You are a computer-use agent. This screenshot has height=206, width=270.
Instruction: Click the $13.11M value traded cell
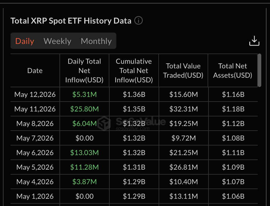click(x=184, y=196)
